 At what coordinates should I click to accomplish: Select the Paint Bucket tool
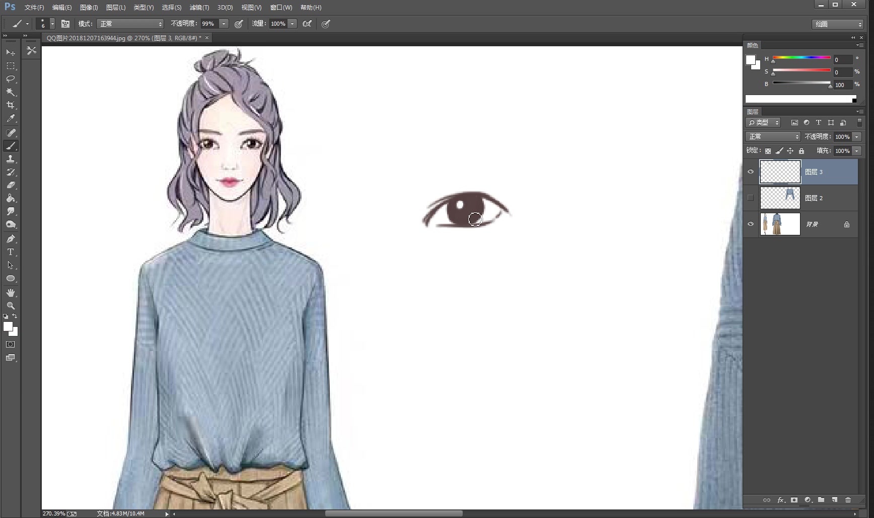(10, 198)
